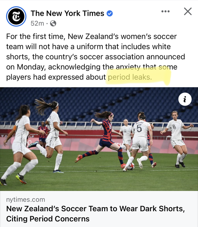
Task: Open the soccer match photo
Action: 99,139
